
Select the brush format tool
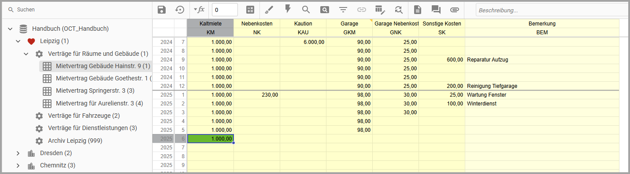coord(269,10)
